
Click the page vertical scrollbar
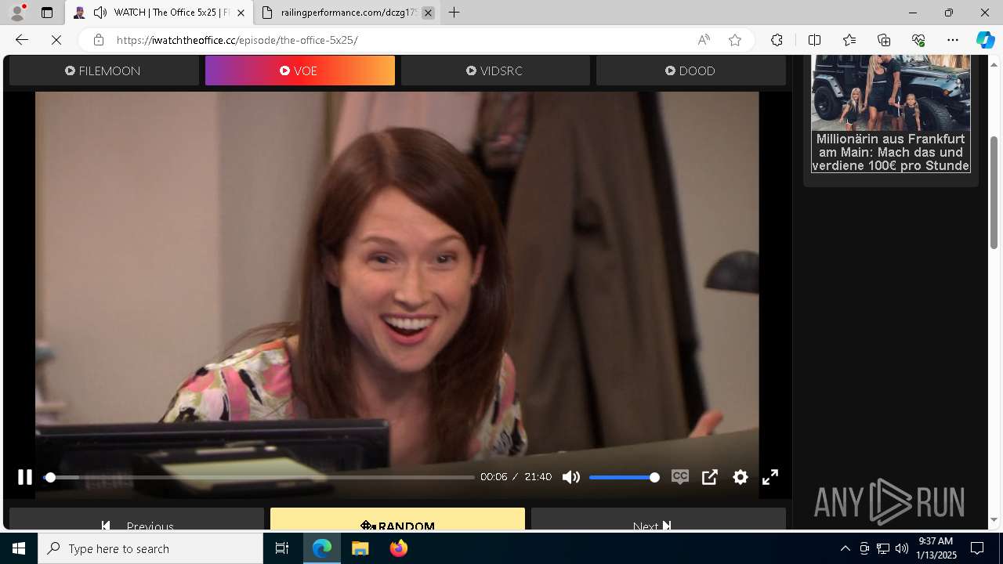994,193
